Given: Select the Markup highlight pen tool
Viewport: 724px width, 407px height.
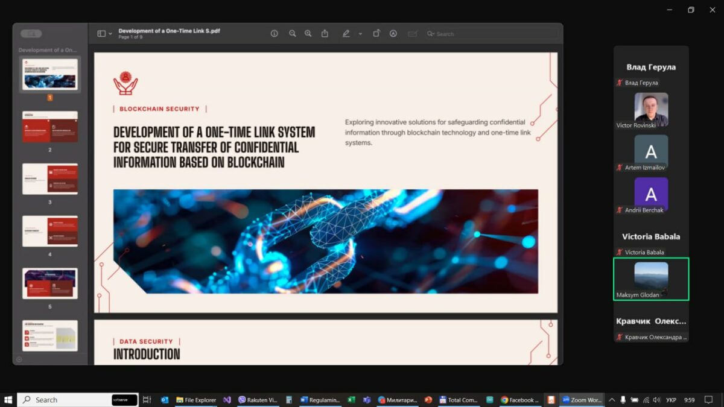Looking at the screenshot, I should click(x=346, y=34).
